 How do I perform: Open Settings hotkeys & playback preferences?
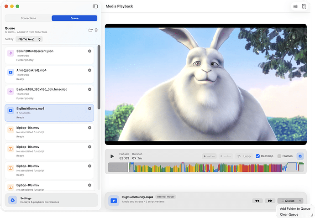[x=52, y=200]
